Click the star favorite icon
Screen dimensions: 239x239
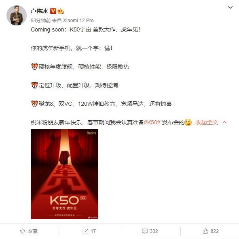(23, 231)
